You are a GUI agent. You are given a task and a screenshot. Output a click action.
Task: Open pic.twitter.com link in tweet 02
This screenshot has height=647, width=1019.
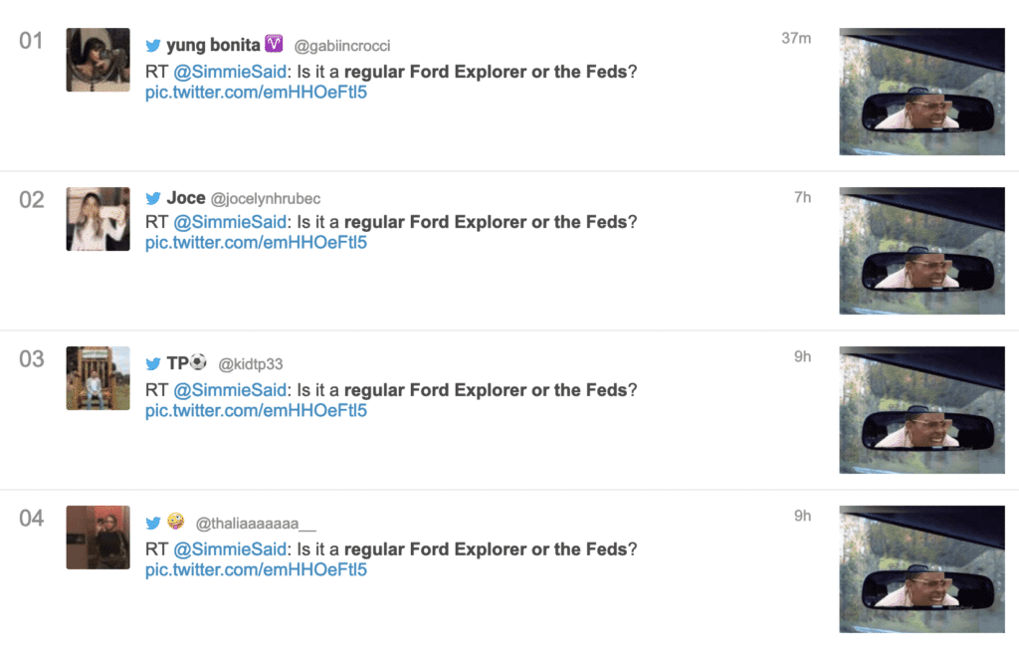click(256, 243)
